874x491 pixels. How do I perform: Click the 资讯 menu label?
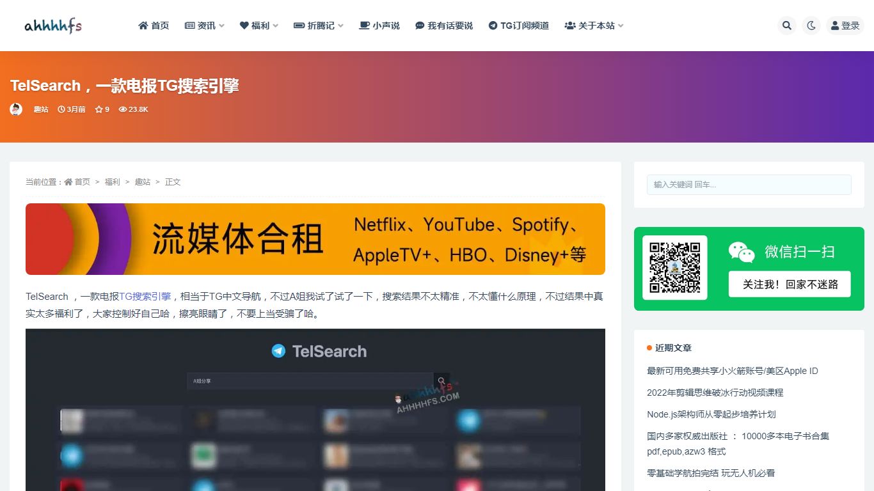point(207,26)
